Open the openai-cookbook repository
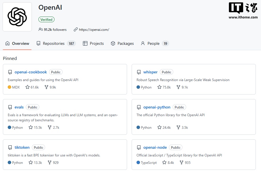 click(31, 72)
